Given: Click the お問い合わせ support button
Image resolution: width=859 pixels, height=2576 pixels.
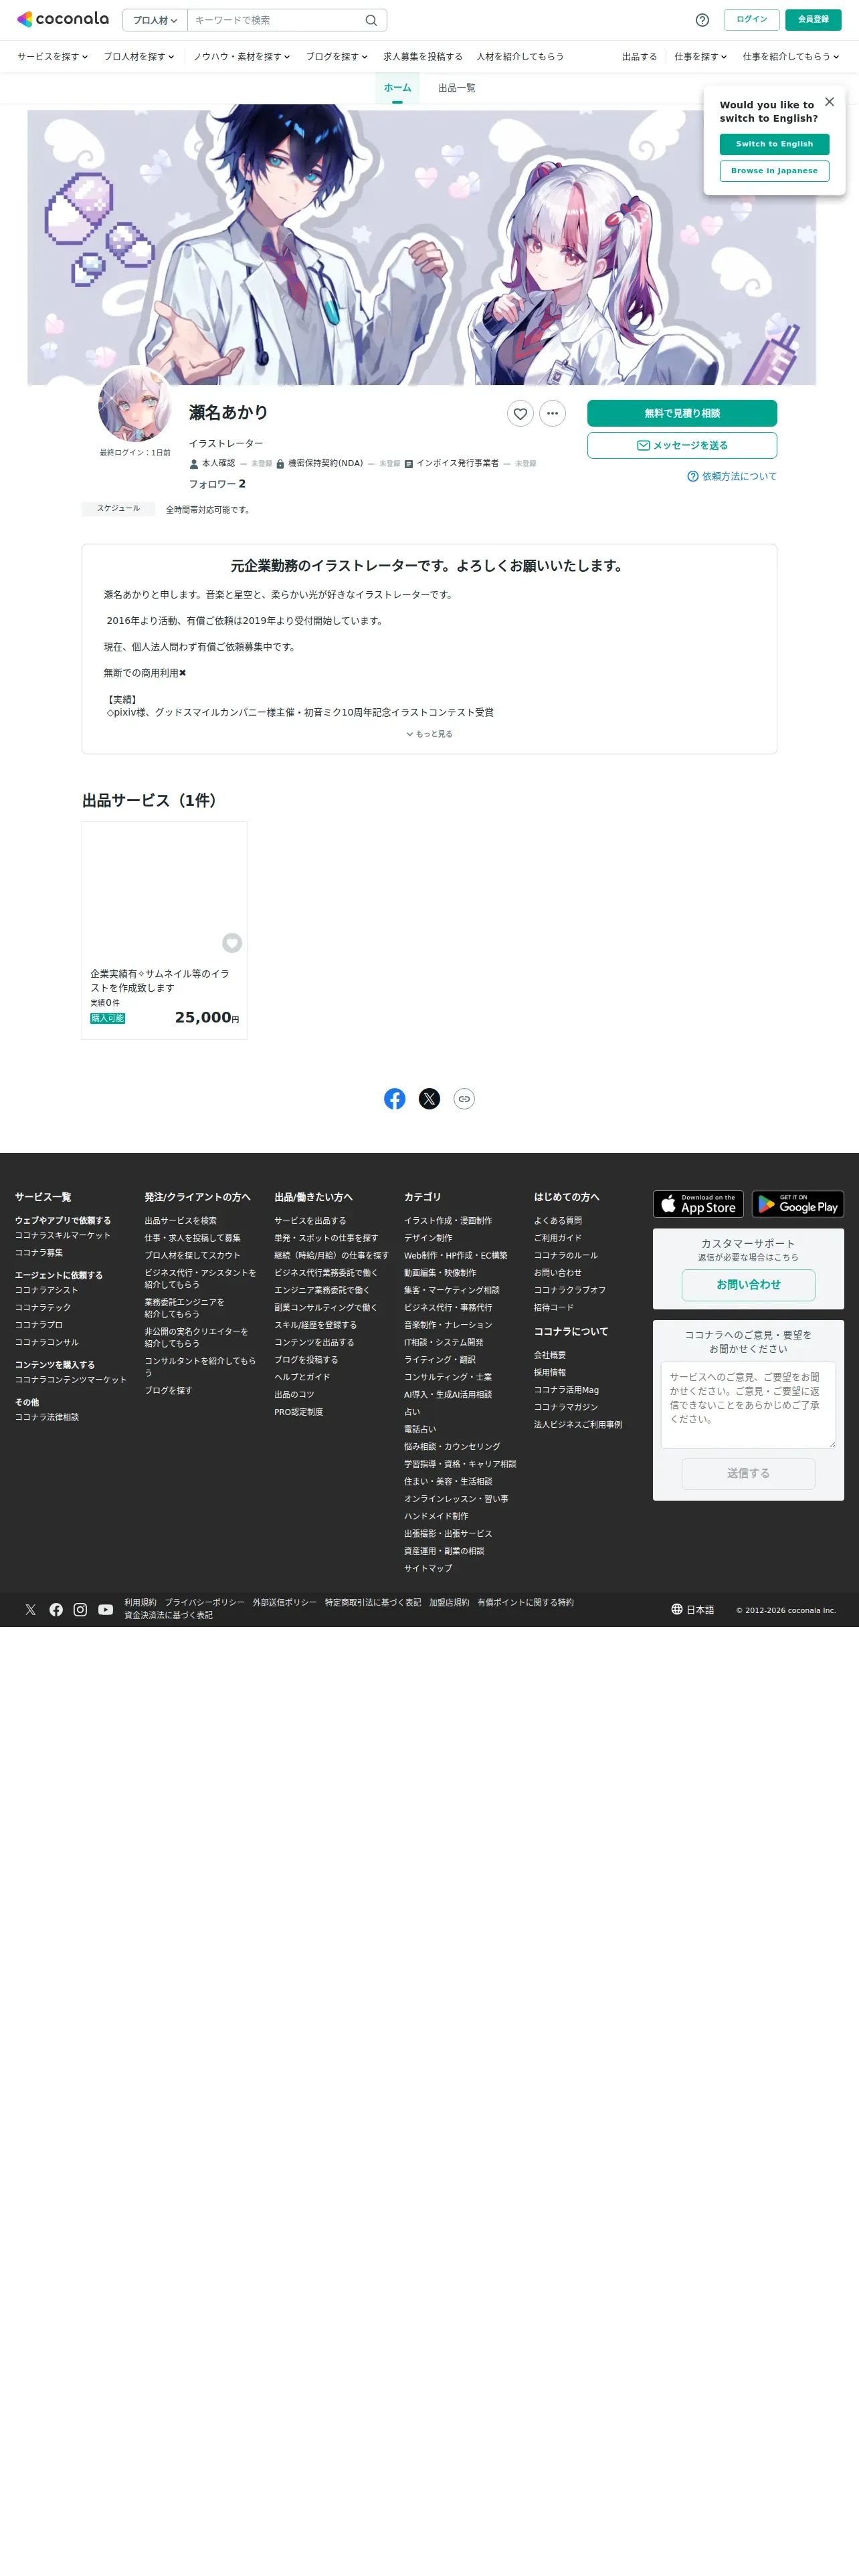Looking at the screenshot, I should (x=748, y=1285).
